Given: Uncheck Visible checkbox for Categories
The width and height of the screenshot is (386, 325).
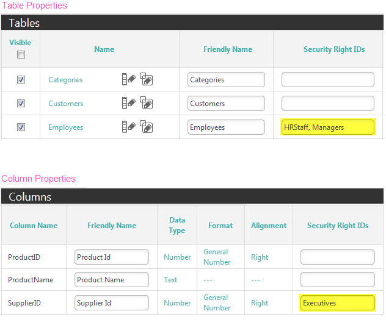Looking at the screenshot, I should point(21,79).
